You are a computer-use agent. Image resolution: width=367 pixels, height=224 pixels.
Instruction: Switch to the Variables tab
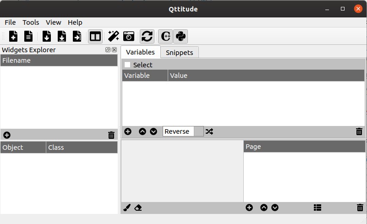point(141,52)
